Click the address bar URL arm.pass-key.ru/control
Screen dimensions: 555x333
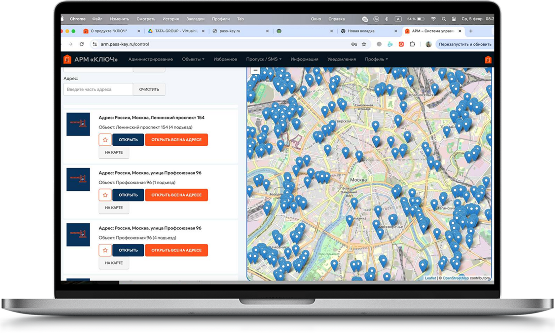125,44
